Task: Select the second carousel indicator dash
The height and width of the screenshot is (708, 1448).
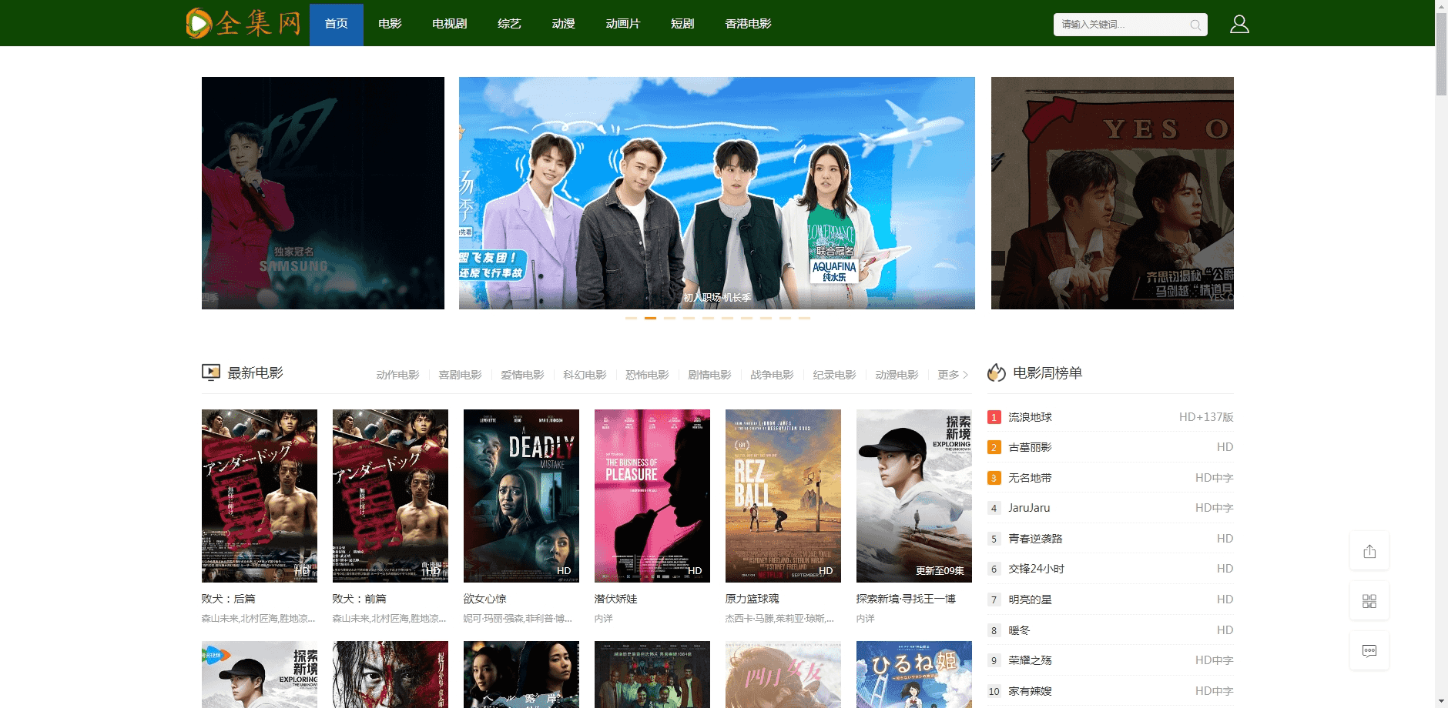Action: coord(650,318)
